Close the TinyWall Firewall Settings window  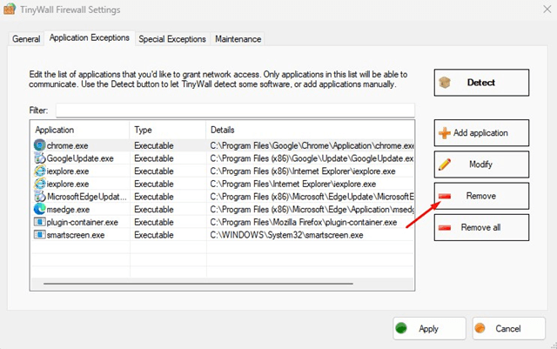pos(547,10)
